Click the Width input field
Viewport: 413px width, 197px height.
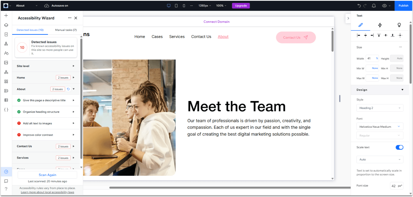(x=372, y=58)
